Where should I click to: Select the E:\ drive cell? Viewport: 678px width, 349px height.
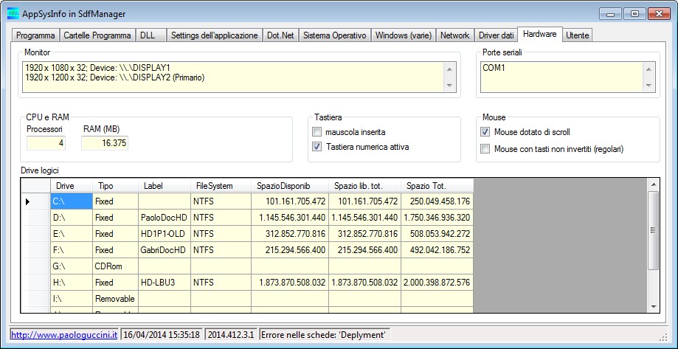(72, 234)
